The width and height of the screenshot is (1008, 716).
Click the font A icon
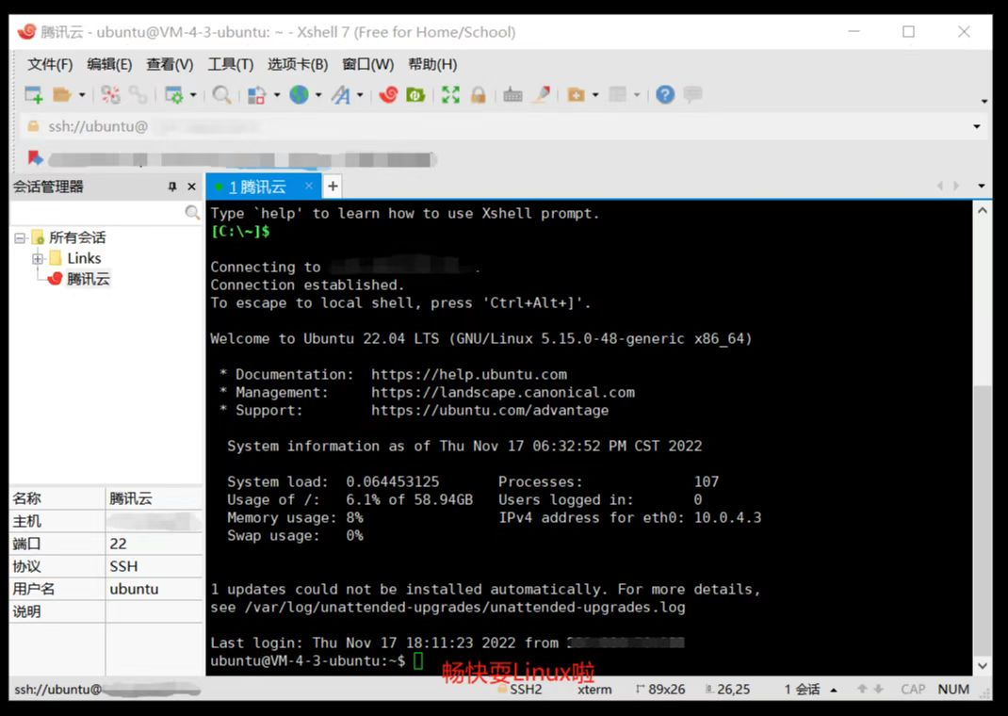(x=341, y=95)
